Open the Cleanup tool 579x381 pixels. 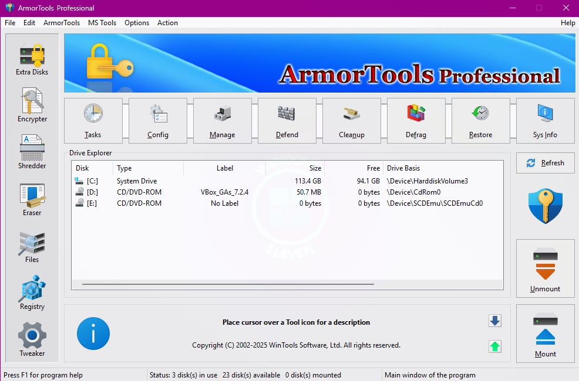pyautogui.click(x=352, y=121)
